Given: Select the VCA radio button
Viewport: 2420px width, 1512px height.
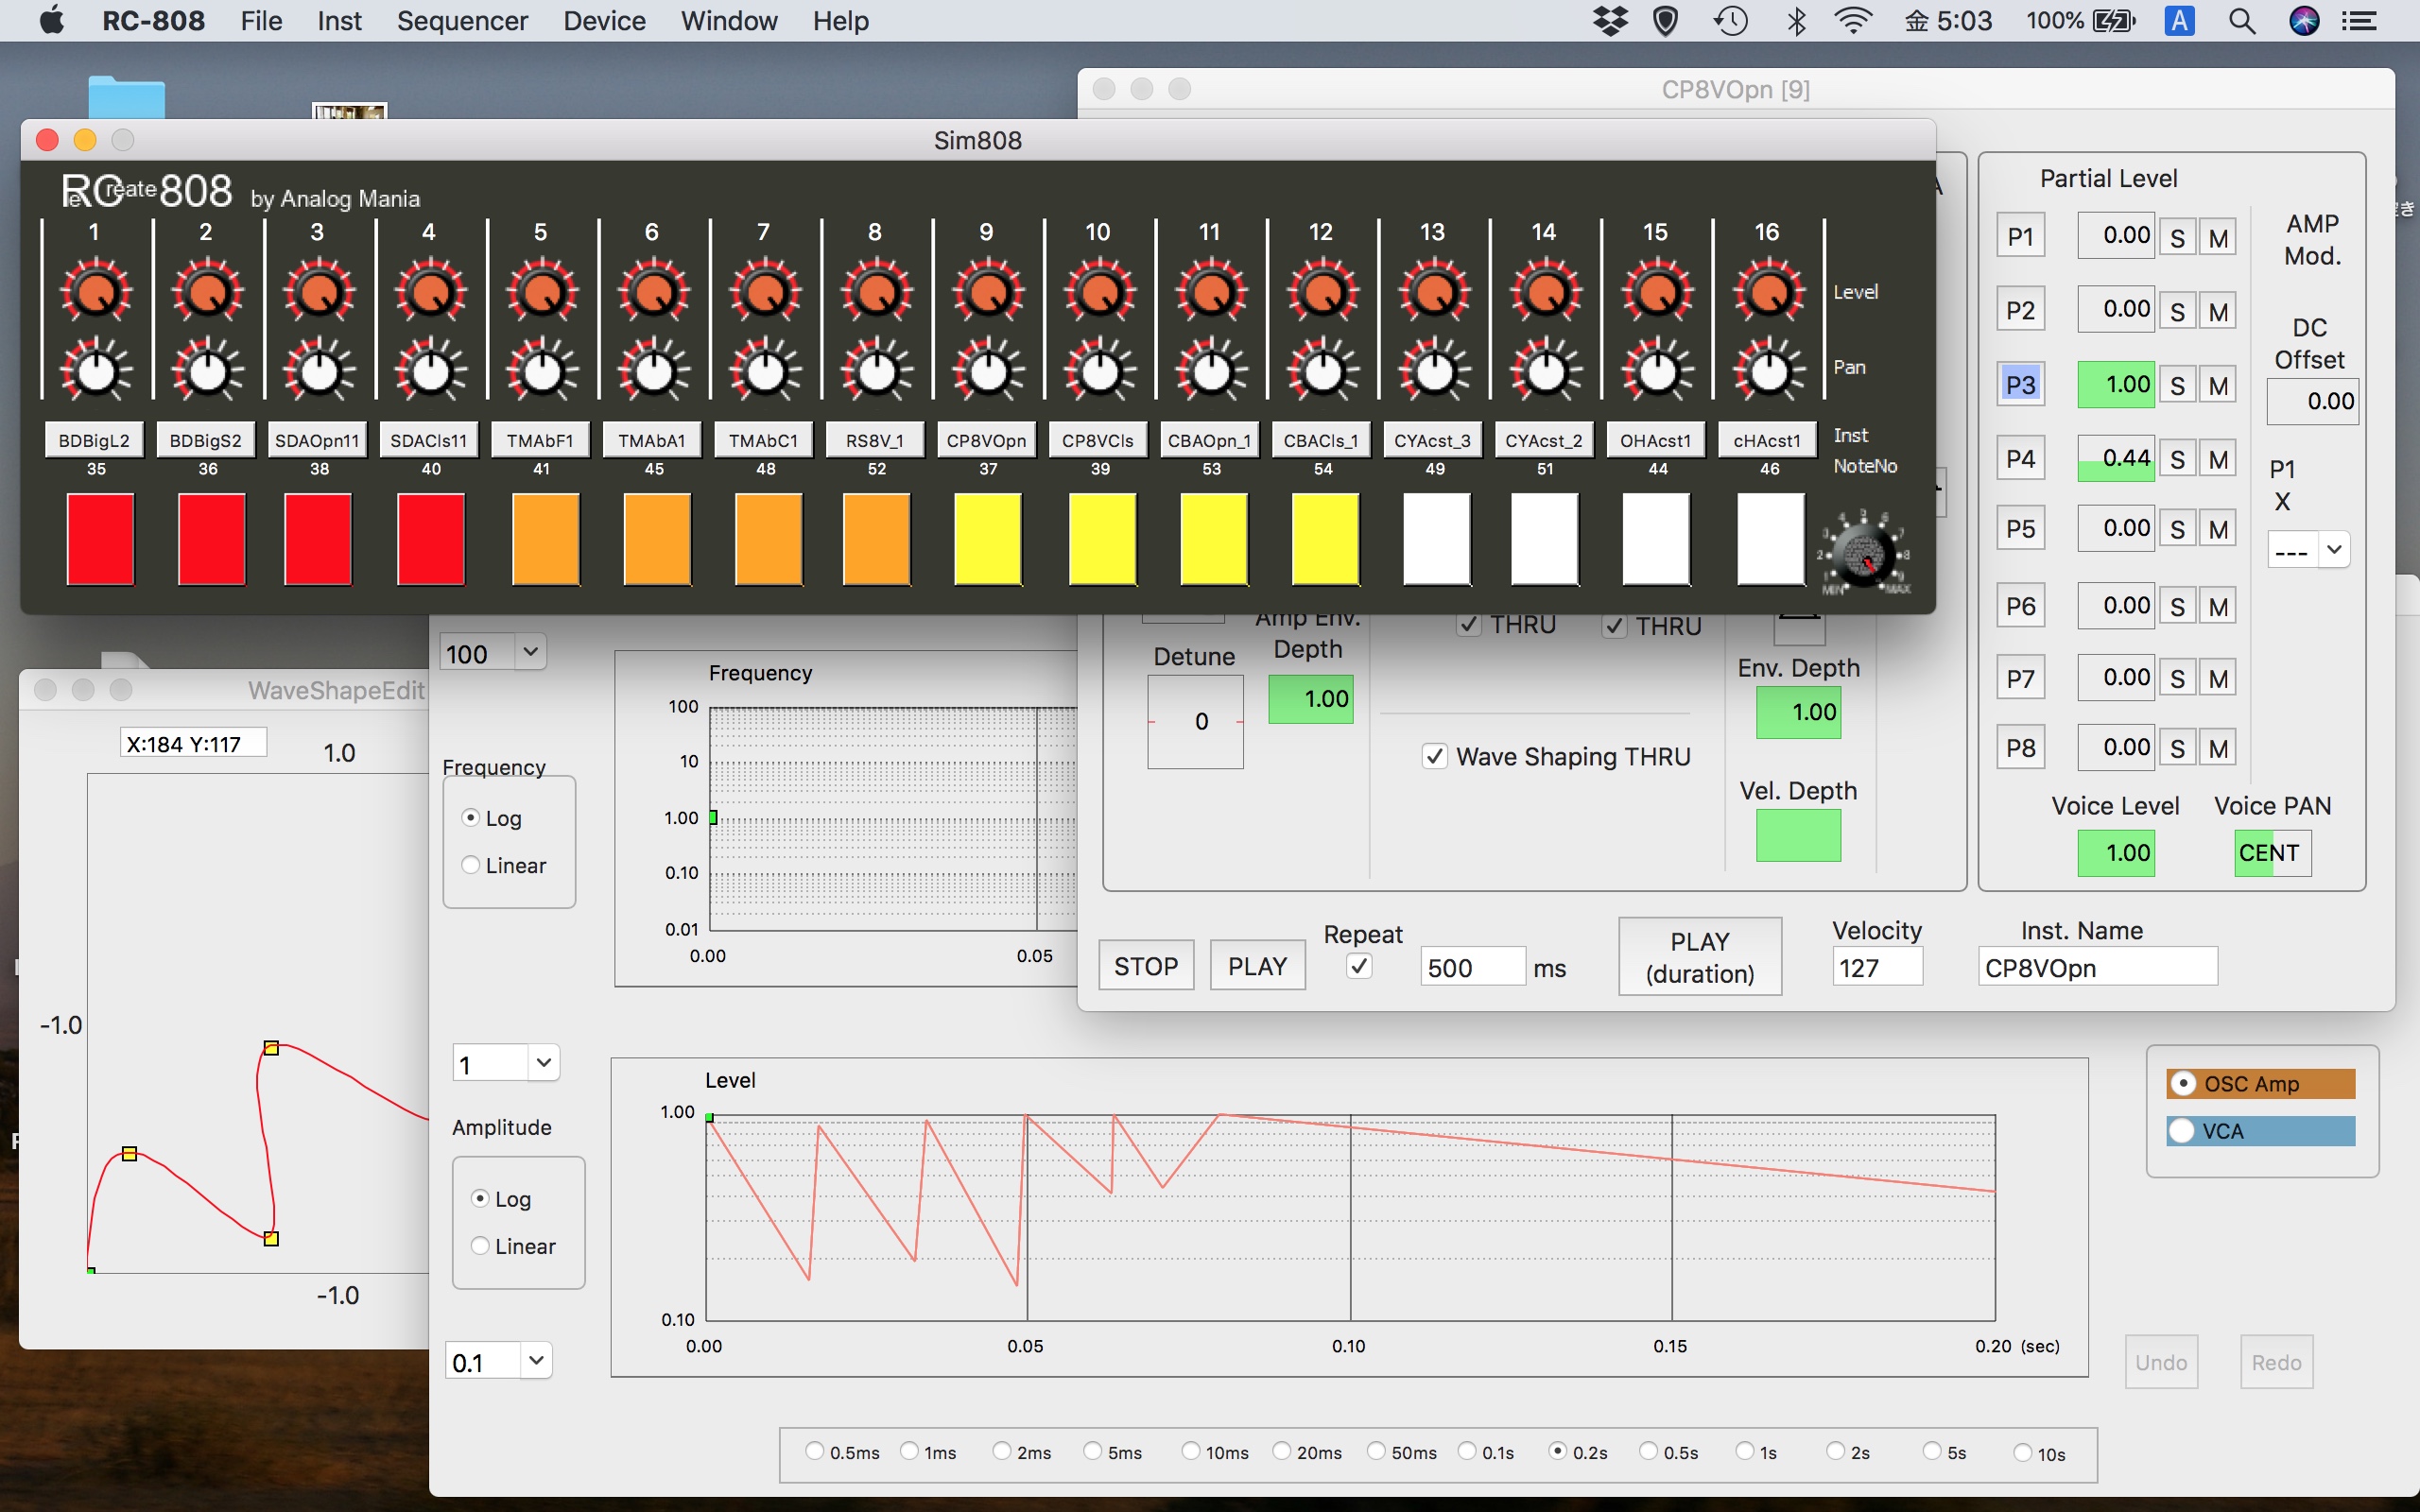Looking at the screenshot, I should (2183, 1130).
